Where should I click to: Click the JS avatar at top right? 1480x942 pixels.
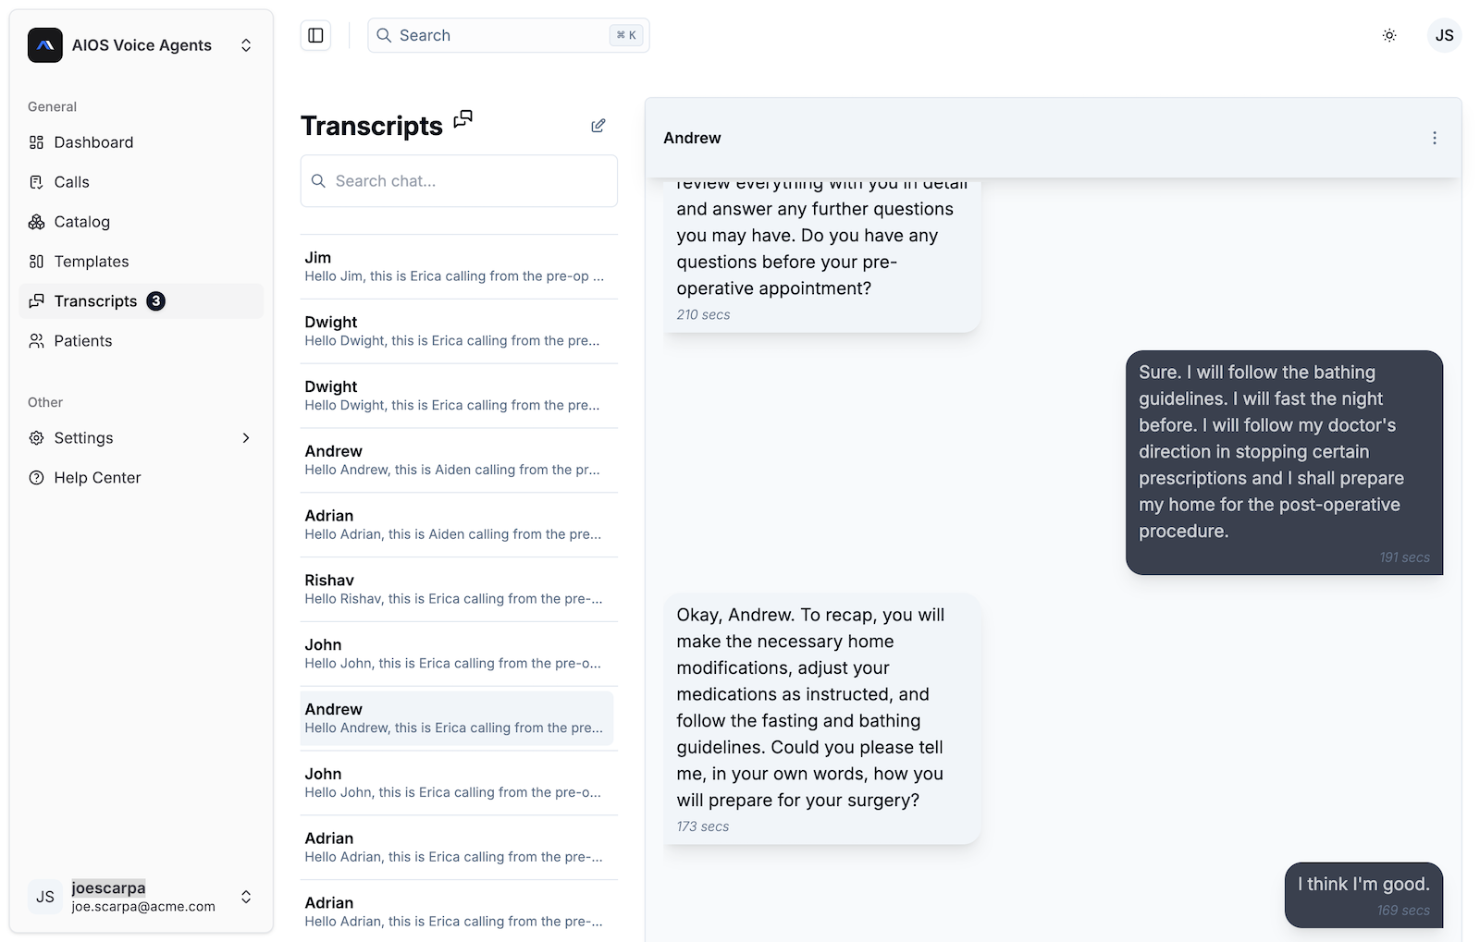click(1444, 35)
